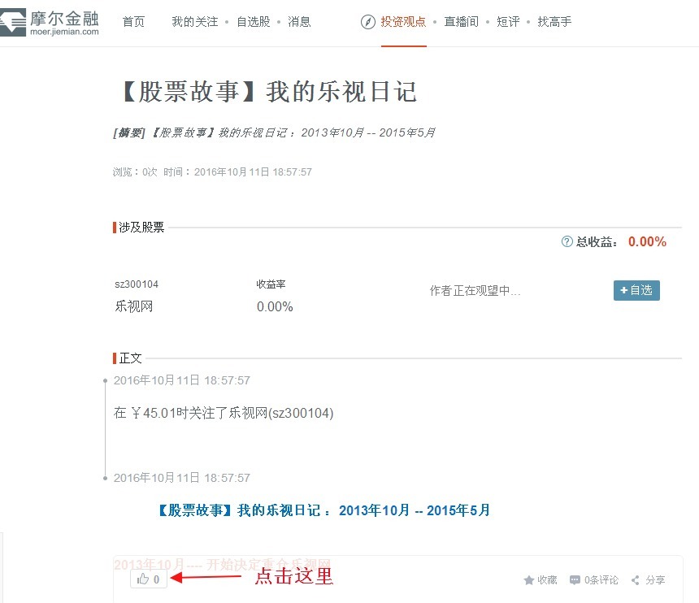Add 乐视网 with the +自选 button

tap(636, 290)
